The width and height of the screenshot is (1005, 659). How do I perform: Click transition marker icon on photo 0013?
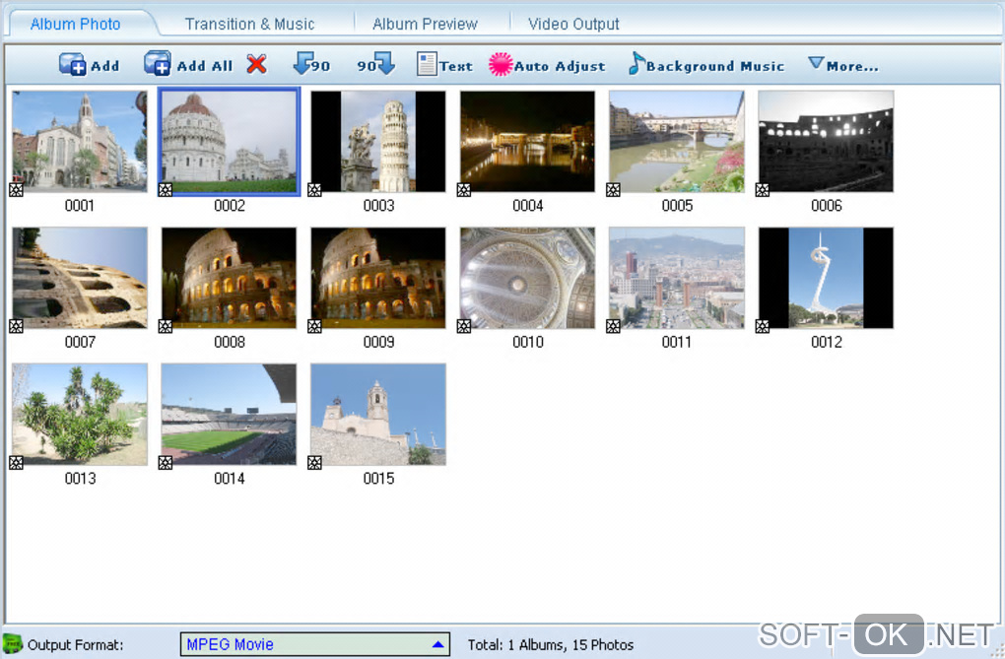16,463
